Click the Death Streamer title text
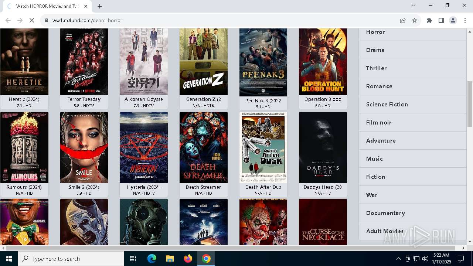Screen dimensions: 473x266 204,187
